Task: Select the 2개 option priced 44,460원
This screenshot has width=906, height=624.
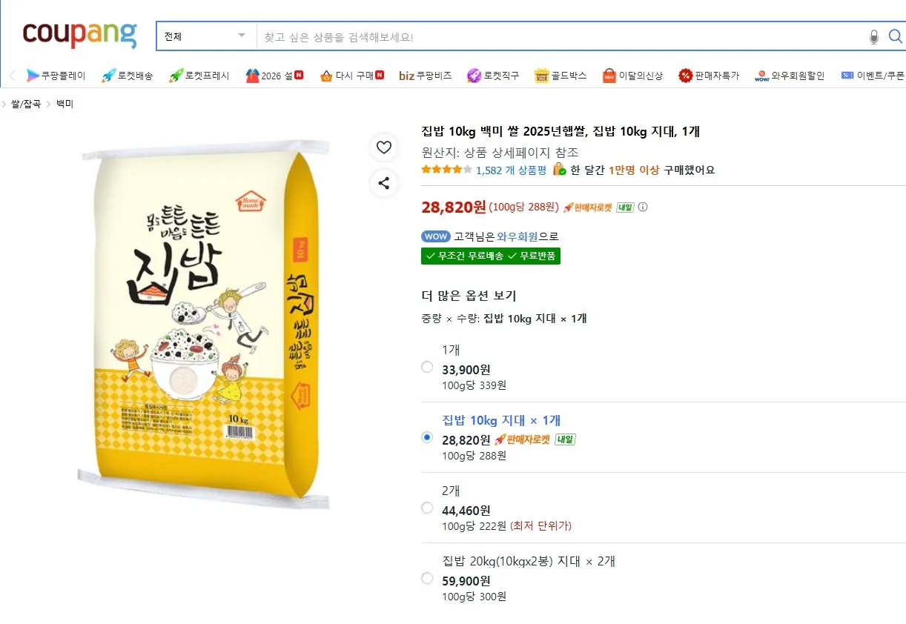Action: click(x=427, y=508)
